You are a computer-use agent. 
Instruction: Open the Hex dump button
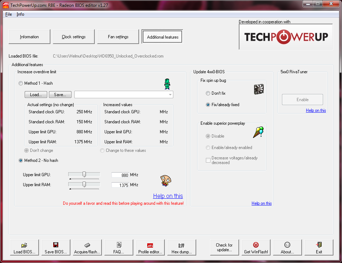[x=182, y=247]
